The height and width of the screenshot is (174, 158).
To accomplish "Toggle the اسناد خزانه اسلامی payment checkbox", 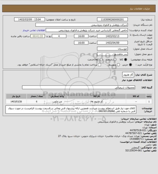I will tap(100, 65).
